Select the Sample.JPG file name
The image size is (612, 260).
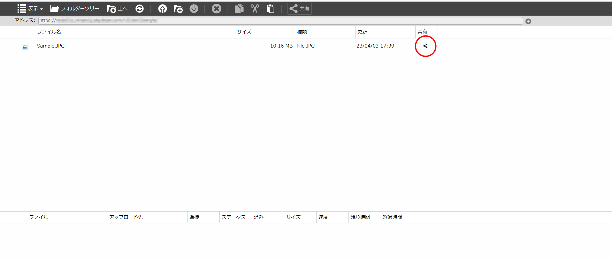pyautogui.click(x=51, y=46)
